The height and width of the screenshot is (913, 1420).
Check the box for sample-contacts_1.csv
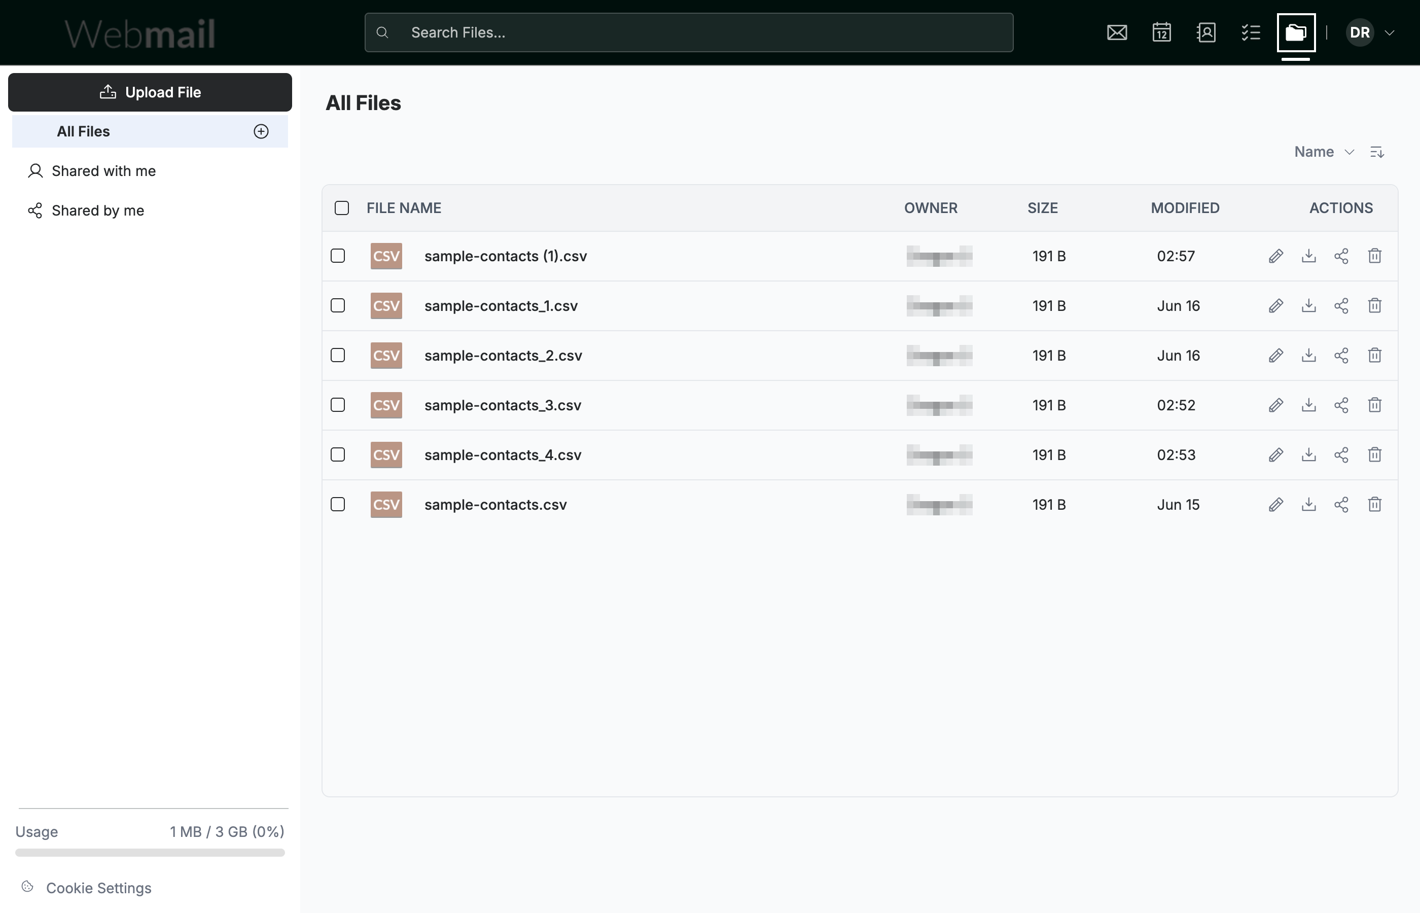click(x=338, y=306)
